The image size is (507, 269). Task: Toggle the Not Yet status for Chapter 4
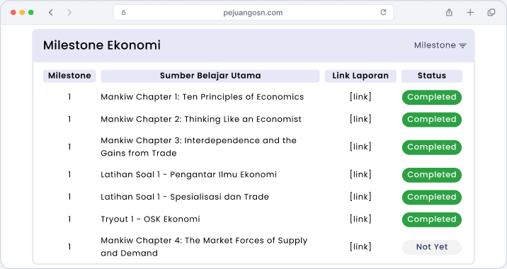(x=432, y=247)
